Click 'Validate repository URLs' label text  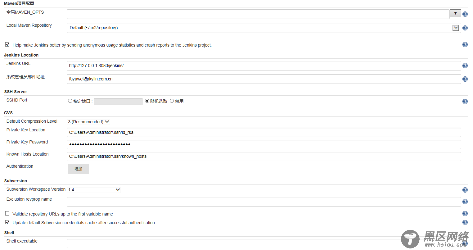click(63, 214)
